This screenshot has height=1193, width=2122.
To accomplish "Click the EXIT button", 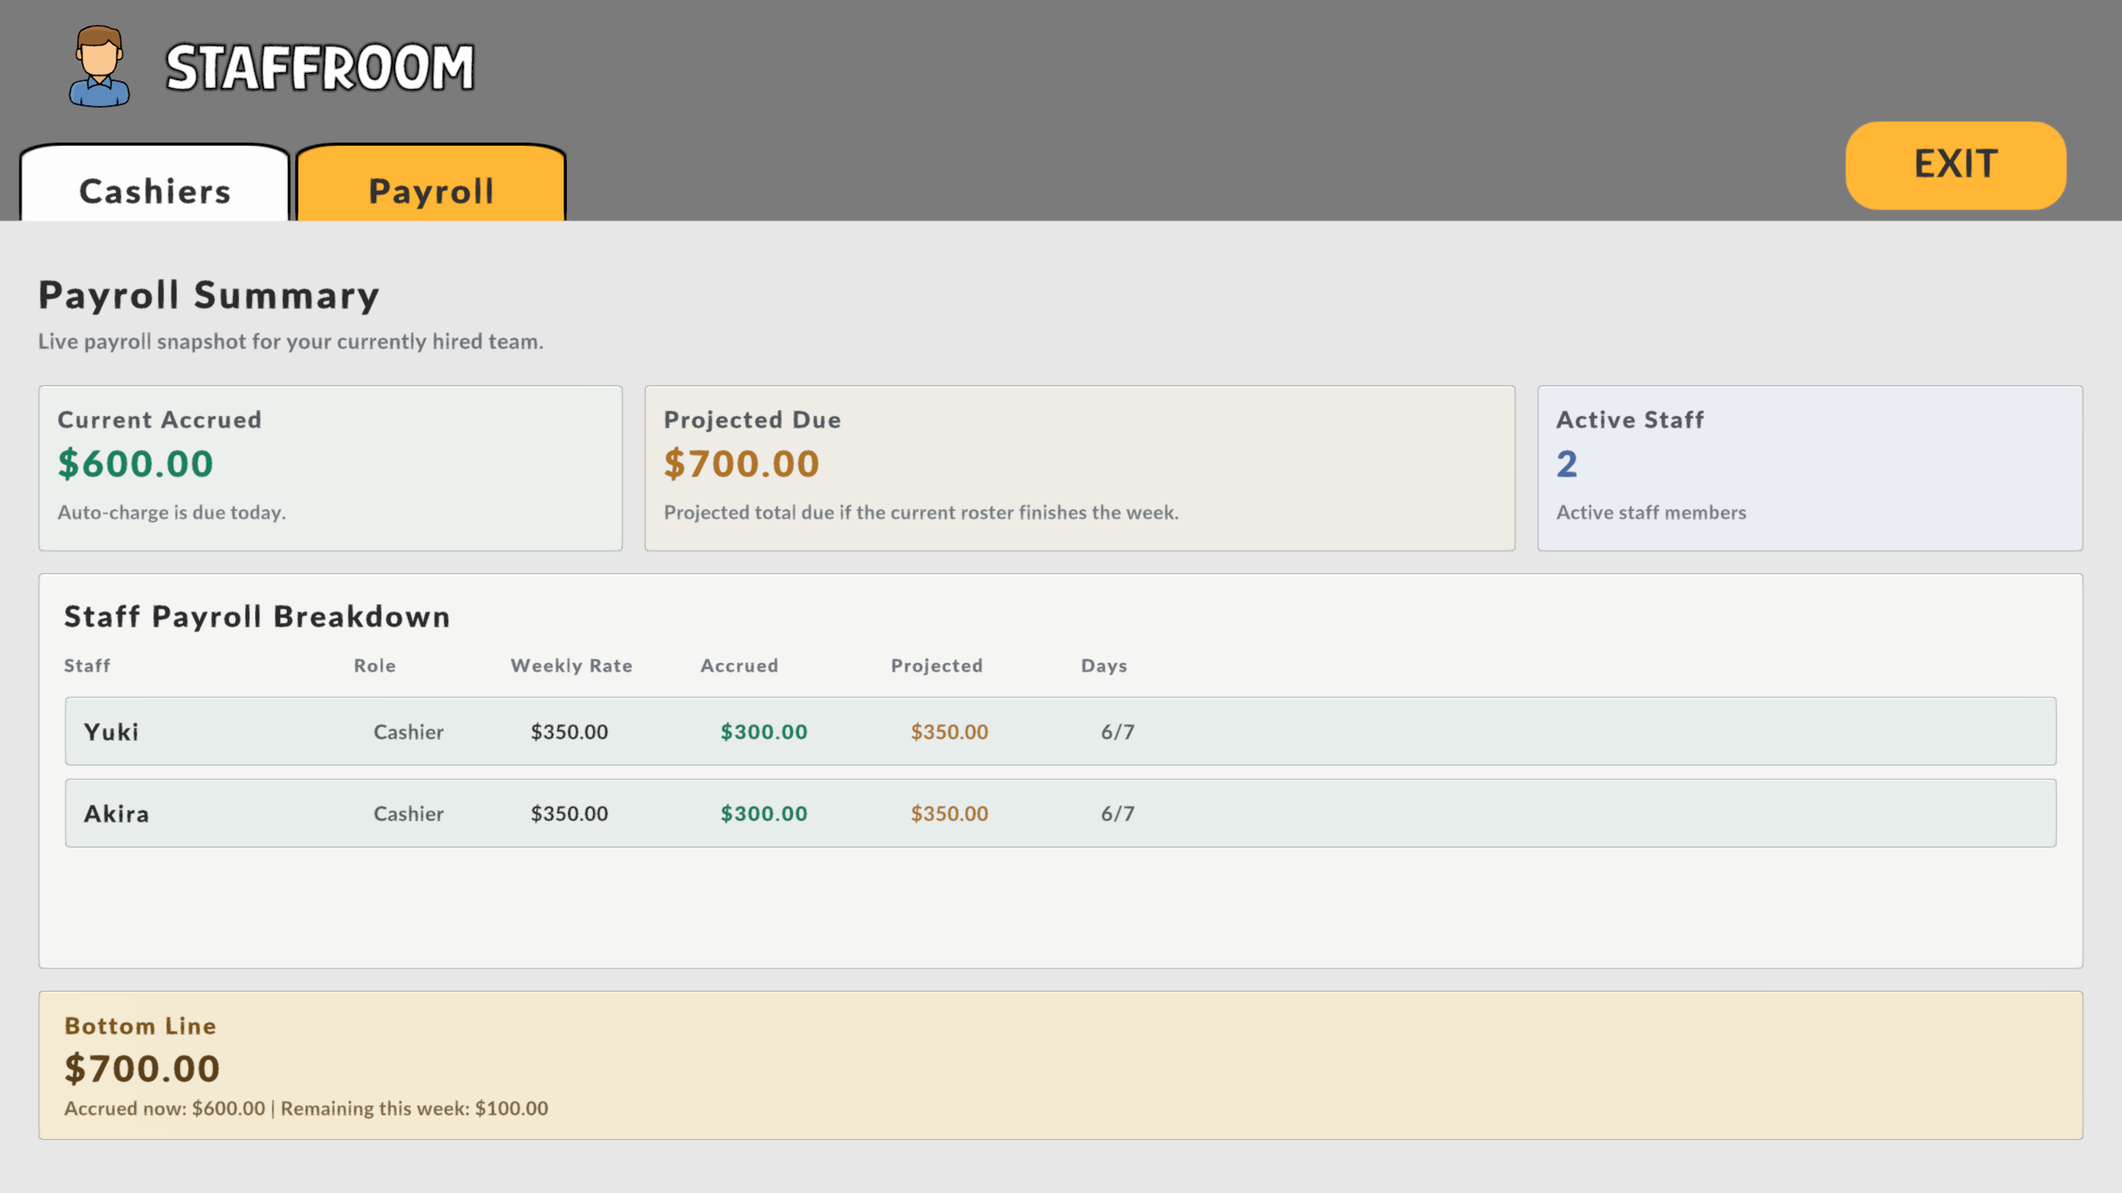I will point(1955,165).
